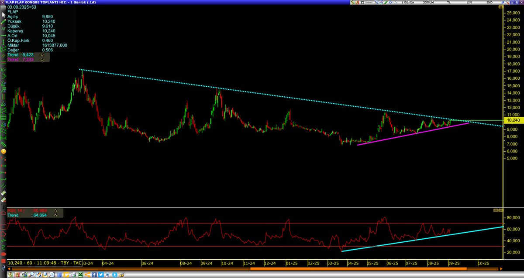Click the 09-25 date marker on time axis

[x=453, y=263]
